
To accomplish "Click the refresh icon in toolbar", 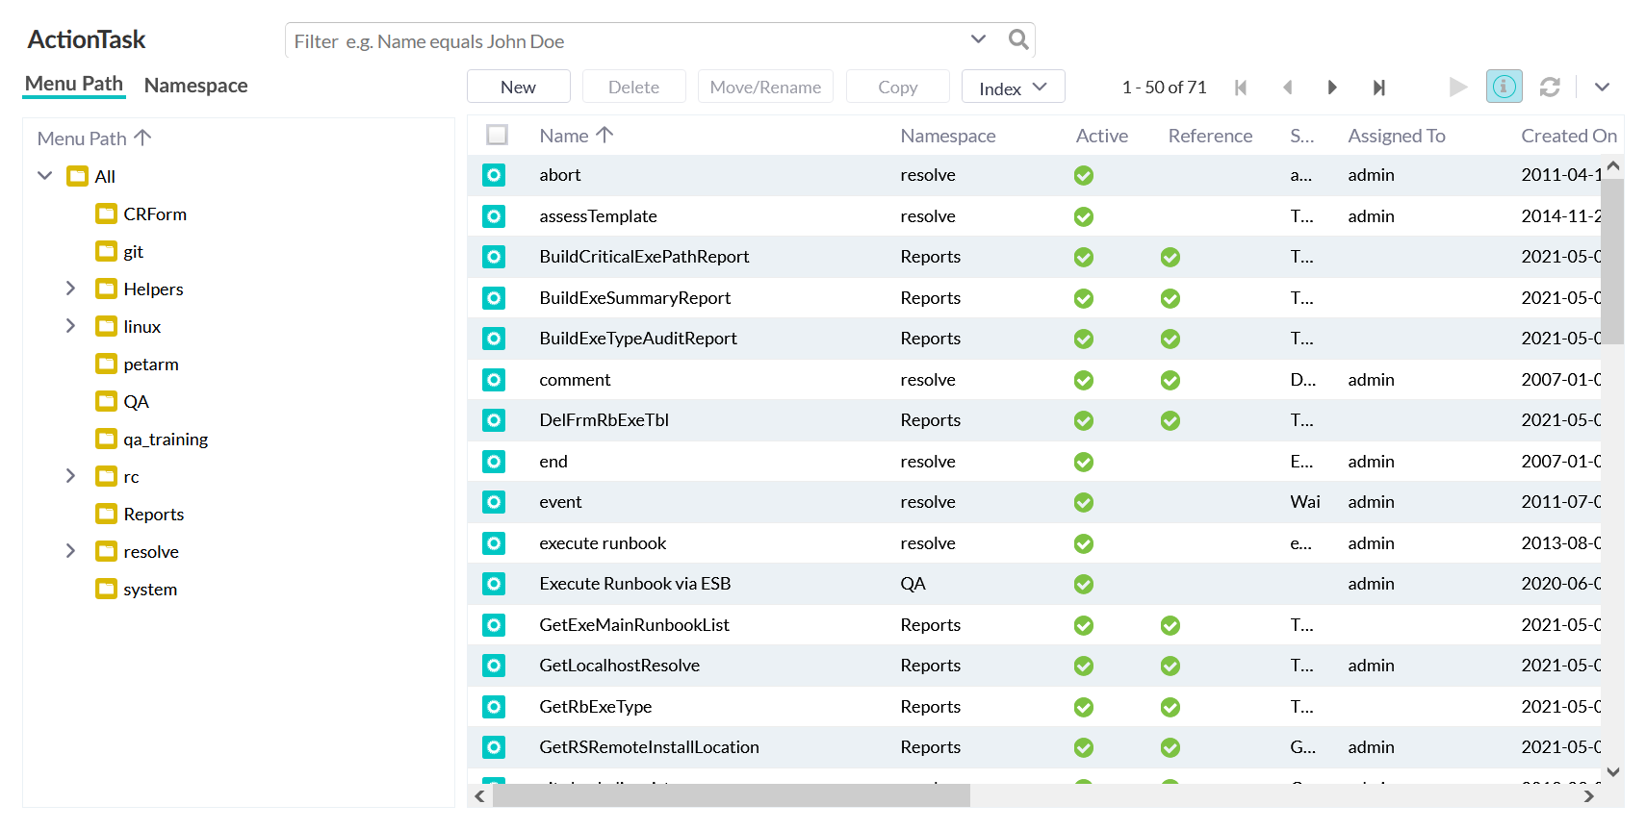I will point(1550,88).
